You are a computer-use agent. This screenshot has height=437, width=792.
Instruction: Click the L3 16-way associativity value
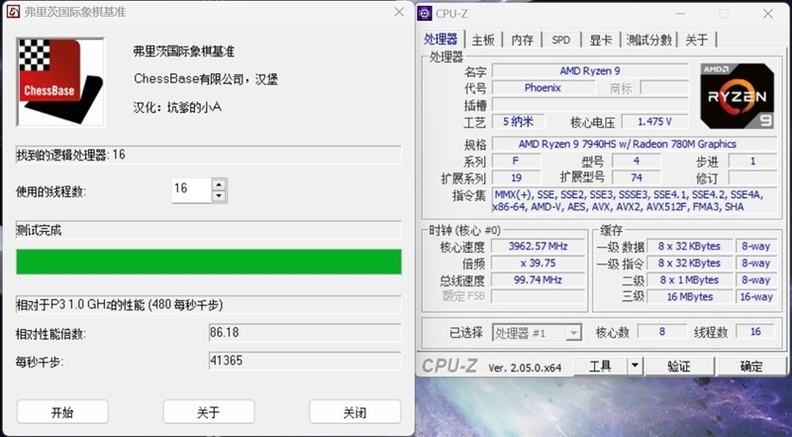point(756,297)
